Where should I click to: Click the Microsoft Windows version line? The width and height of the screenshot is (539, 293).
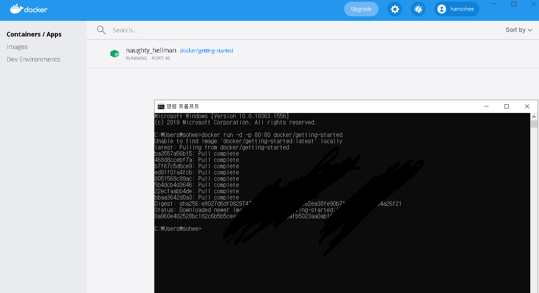coord(222,116)
